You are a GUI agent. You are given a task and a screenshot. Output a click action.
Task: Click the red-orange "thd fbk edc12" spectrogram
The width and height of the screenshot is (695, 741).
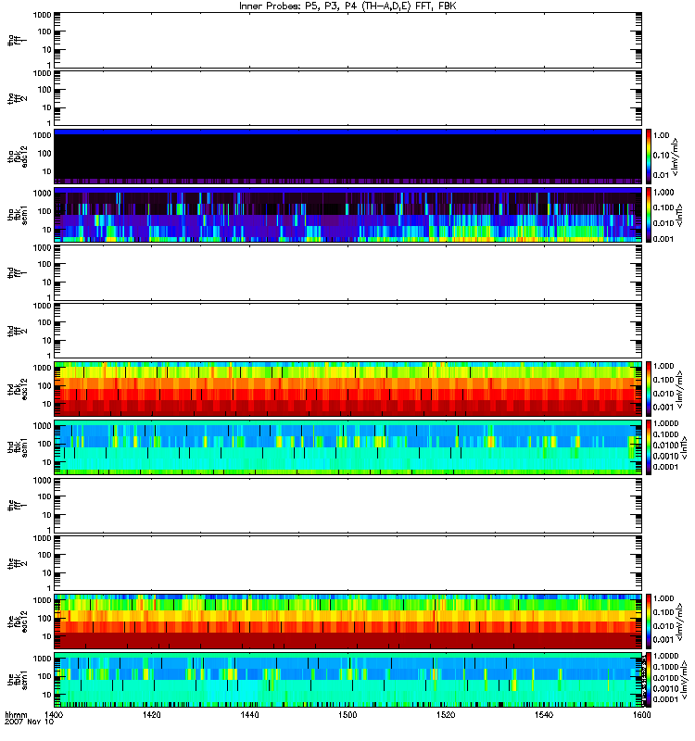[x=348, y=389]
